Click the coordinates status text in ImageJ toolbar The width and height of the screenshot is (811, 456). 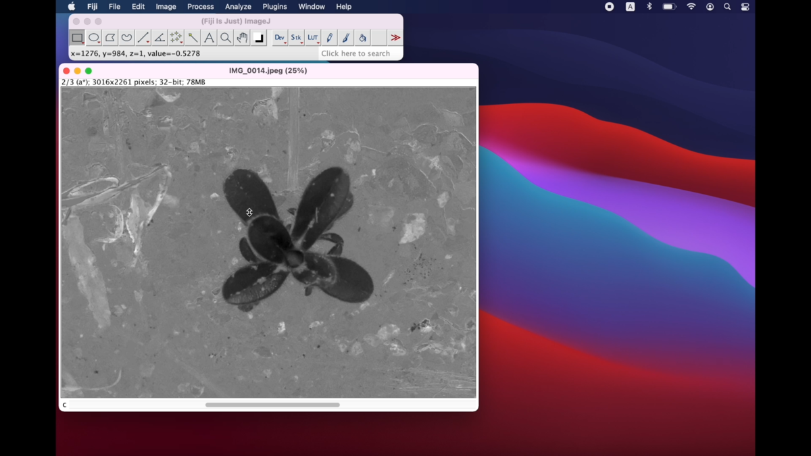pyautogui.click(x=135, y=53)
